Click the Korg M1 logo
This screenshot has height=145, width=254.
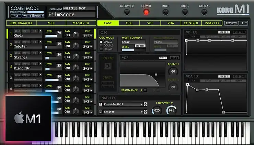(233, 9)
